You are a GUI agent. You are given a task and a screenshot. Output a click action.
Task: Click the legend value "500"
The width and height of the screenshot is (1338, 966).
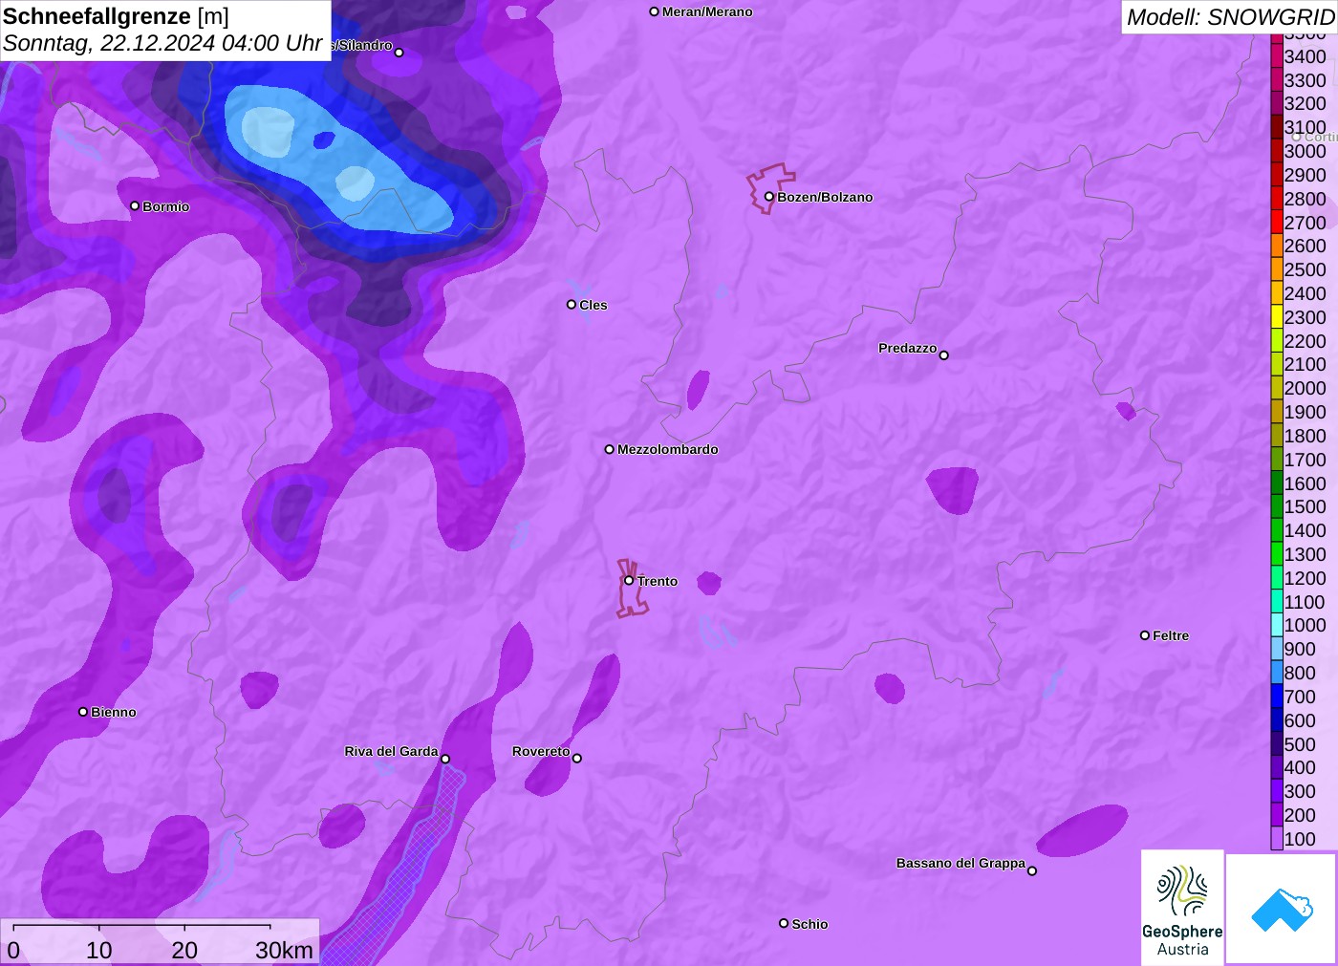(x=1300, y=744)
